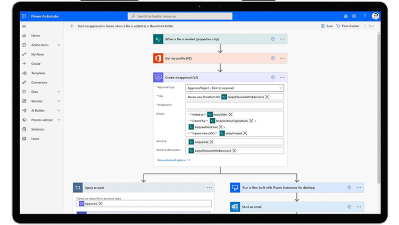The height and width of the screenshot is (225, 399).
Task: Expand the Action items menu chevron
Action: coord(59,45)
